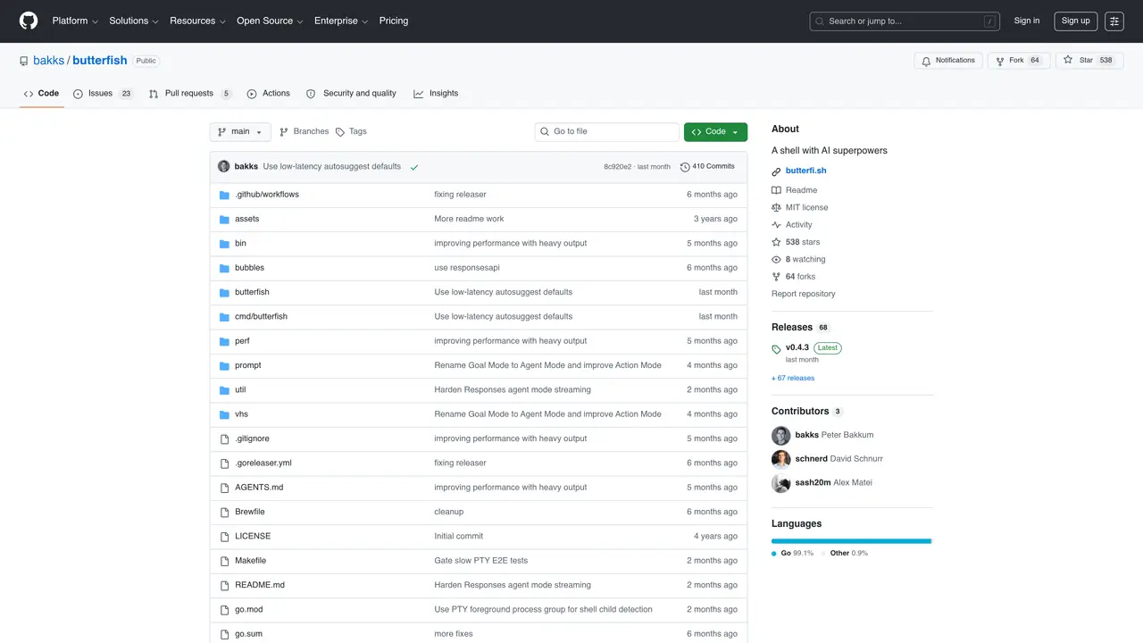Fork the butterfish repository
This screenshot has width=1143, height=643.
click(1017, 61)
